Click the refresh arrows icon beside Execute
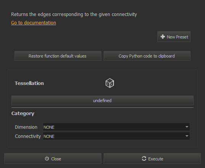This screenshot has height=168, width=205. click(144, 158)
